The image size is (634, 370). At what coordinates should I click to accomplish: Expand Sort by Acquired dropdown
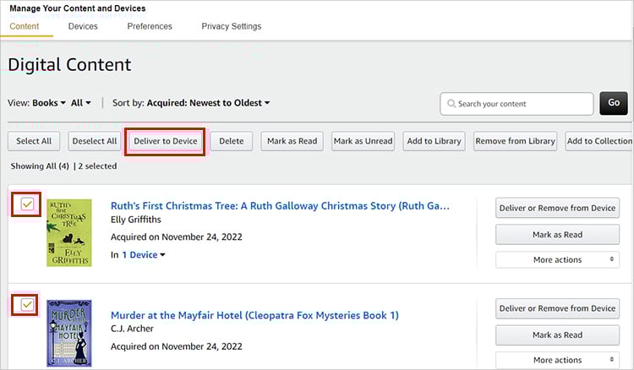click(208, 103)
